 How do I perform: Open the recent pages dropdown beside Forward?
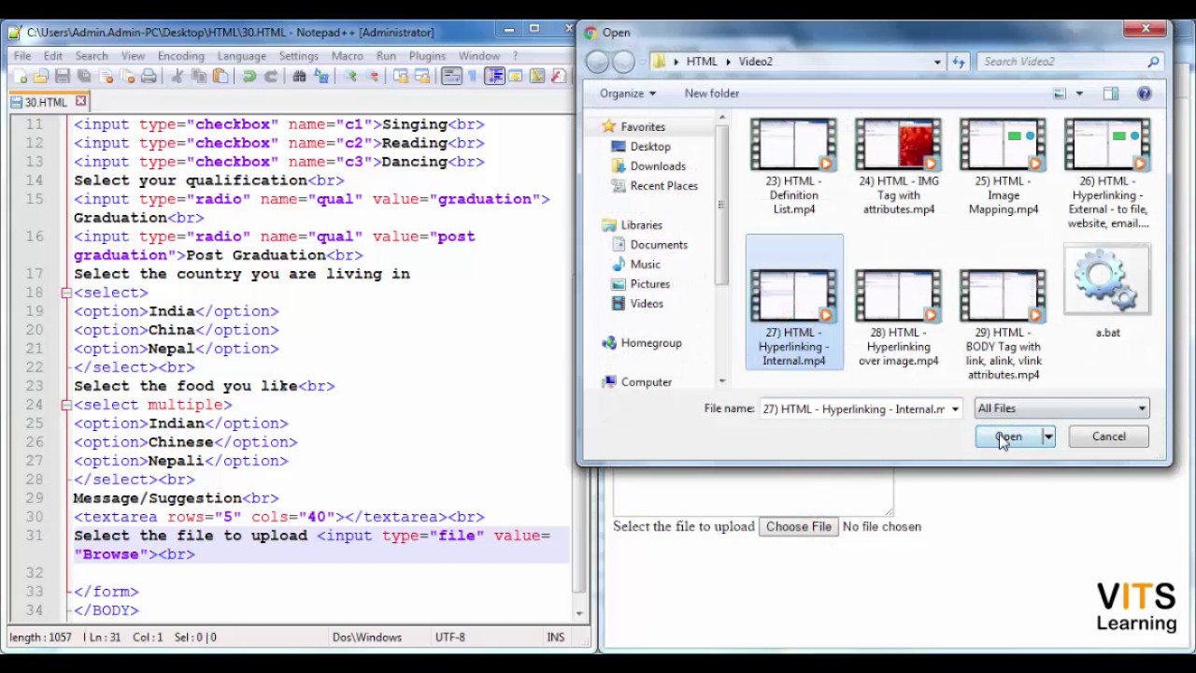[643, 62]
